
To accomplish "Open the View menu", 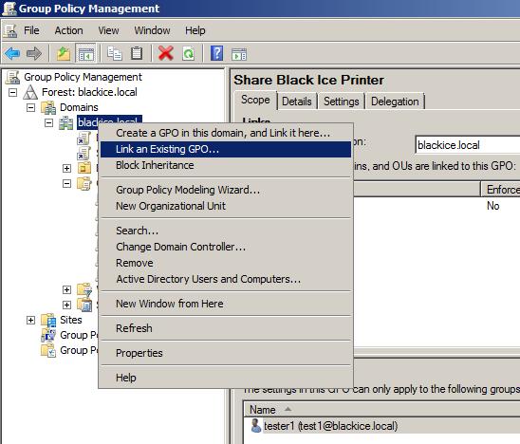I will (108, 30).
